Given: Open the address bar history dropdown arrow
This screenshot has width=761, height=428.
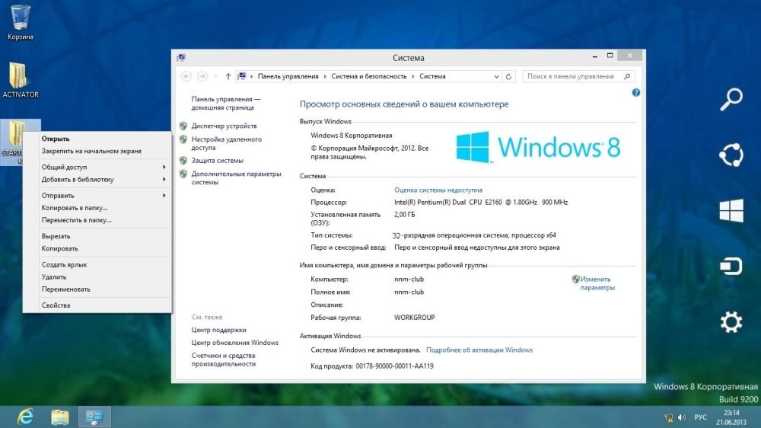Looking at the screenshot, I should 497,76.
